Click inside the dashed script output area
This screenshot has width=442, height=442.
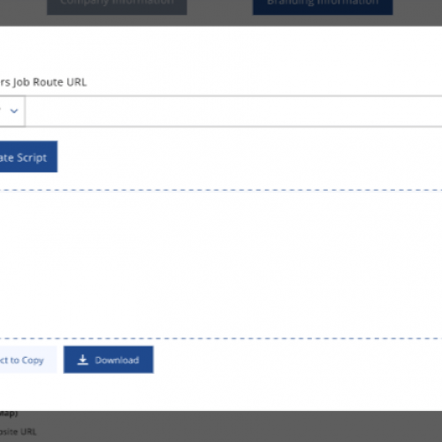click(221, 264)
